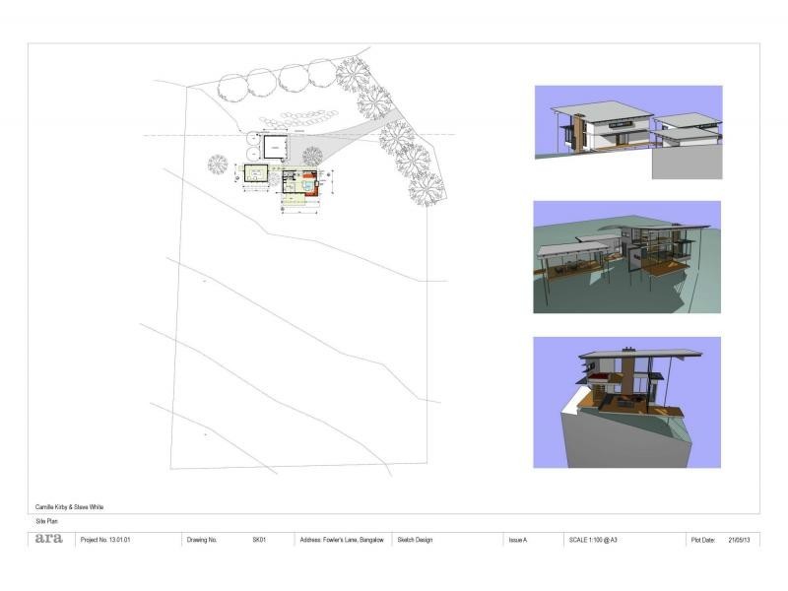Click the Sketch Design label
788x591 pixels.
(x=415, y=540)
